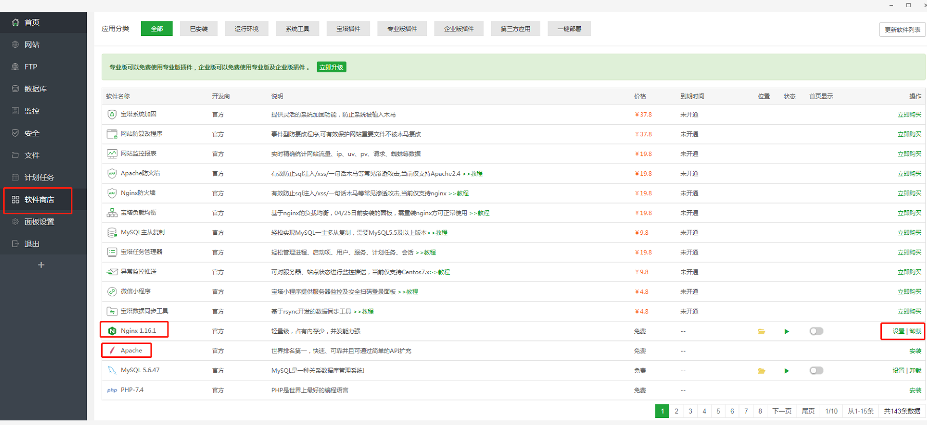Switch to the 已安装 category tab
The height and width of the screenshot is (425, 927).
tap(199, 29)
